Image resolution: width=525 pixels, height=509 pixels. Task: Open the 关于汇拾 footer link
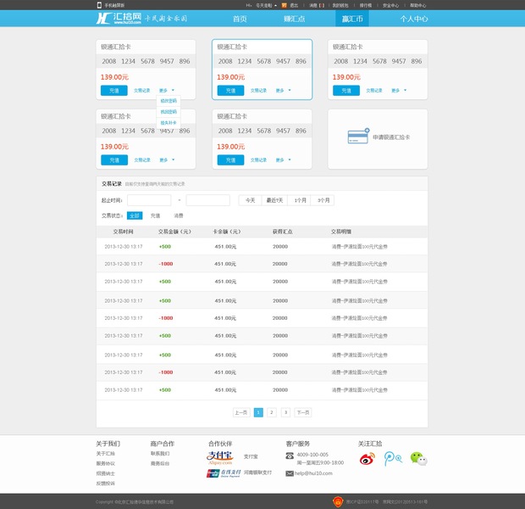[106, 453]
